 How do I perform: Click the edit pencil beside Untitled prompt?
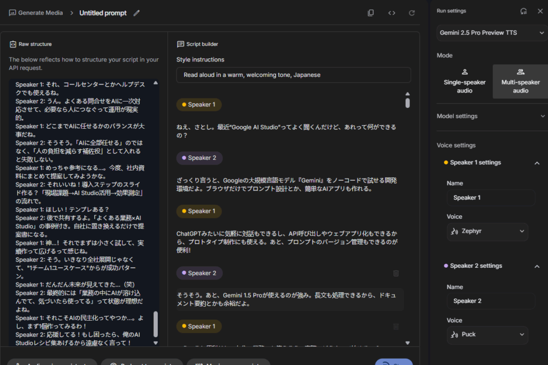pos(136,13)
